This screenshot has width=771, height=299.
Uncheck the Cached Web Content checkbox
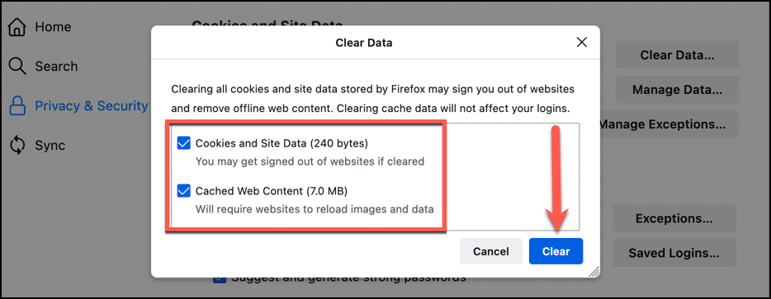tap(183, 190)
